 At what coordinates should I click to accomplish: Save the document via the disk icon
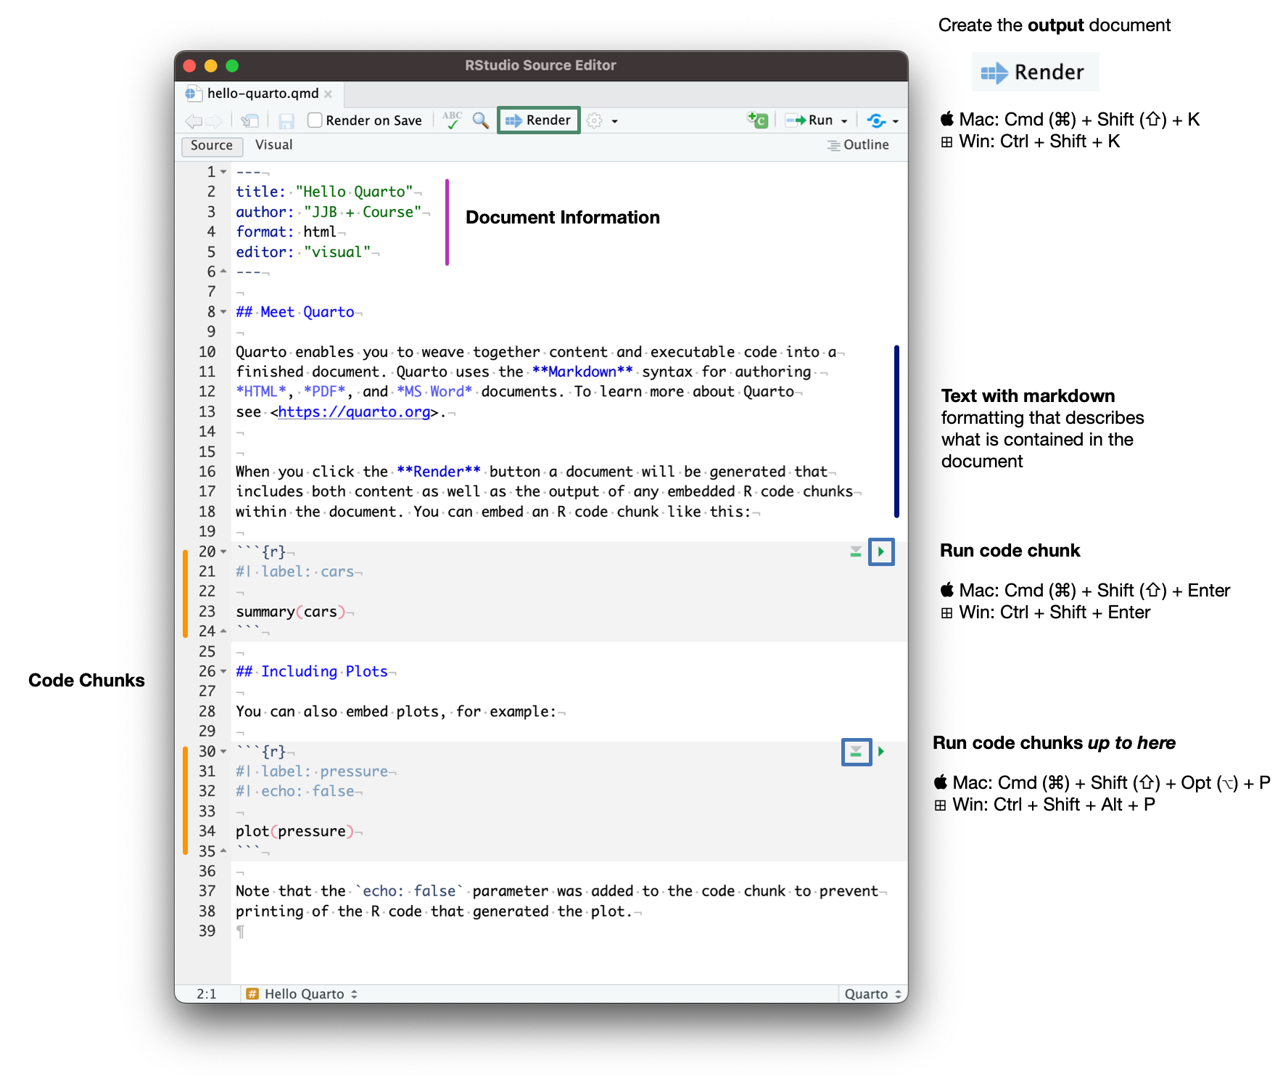[287, 120]
